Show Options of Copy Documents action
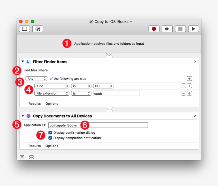The image size is (218, 186). 52,146
